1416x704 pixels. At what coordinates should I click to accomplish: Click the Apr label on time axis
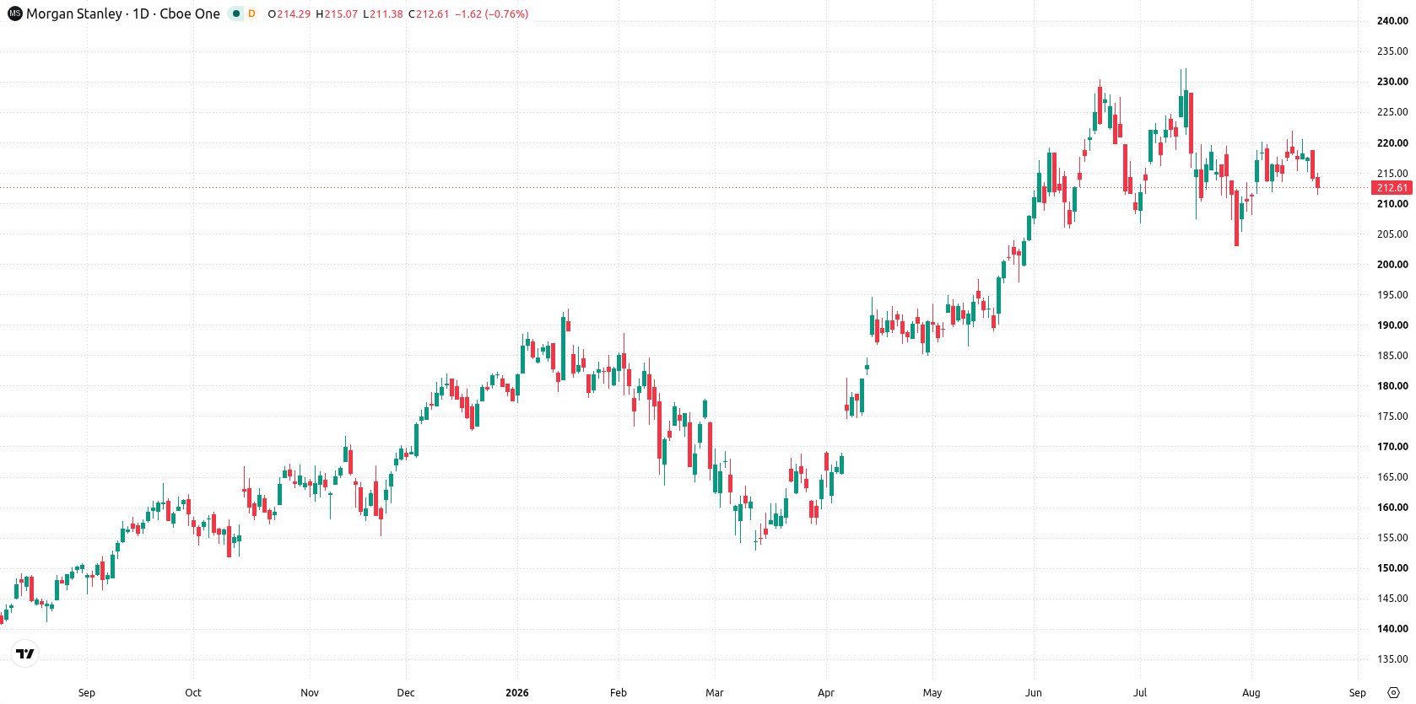pyautogui.click(x=826, y=693)
